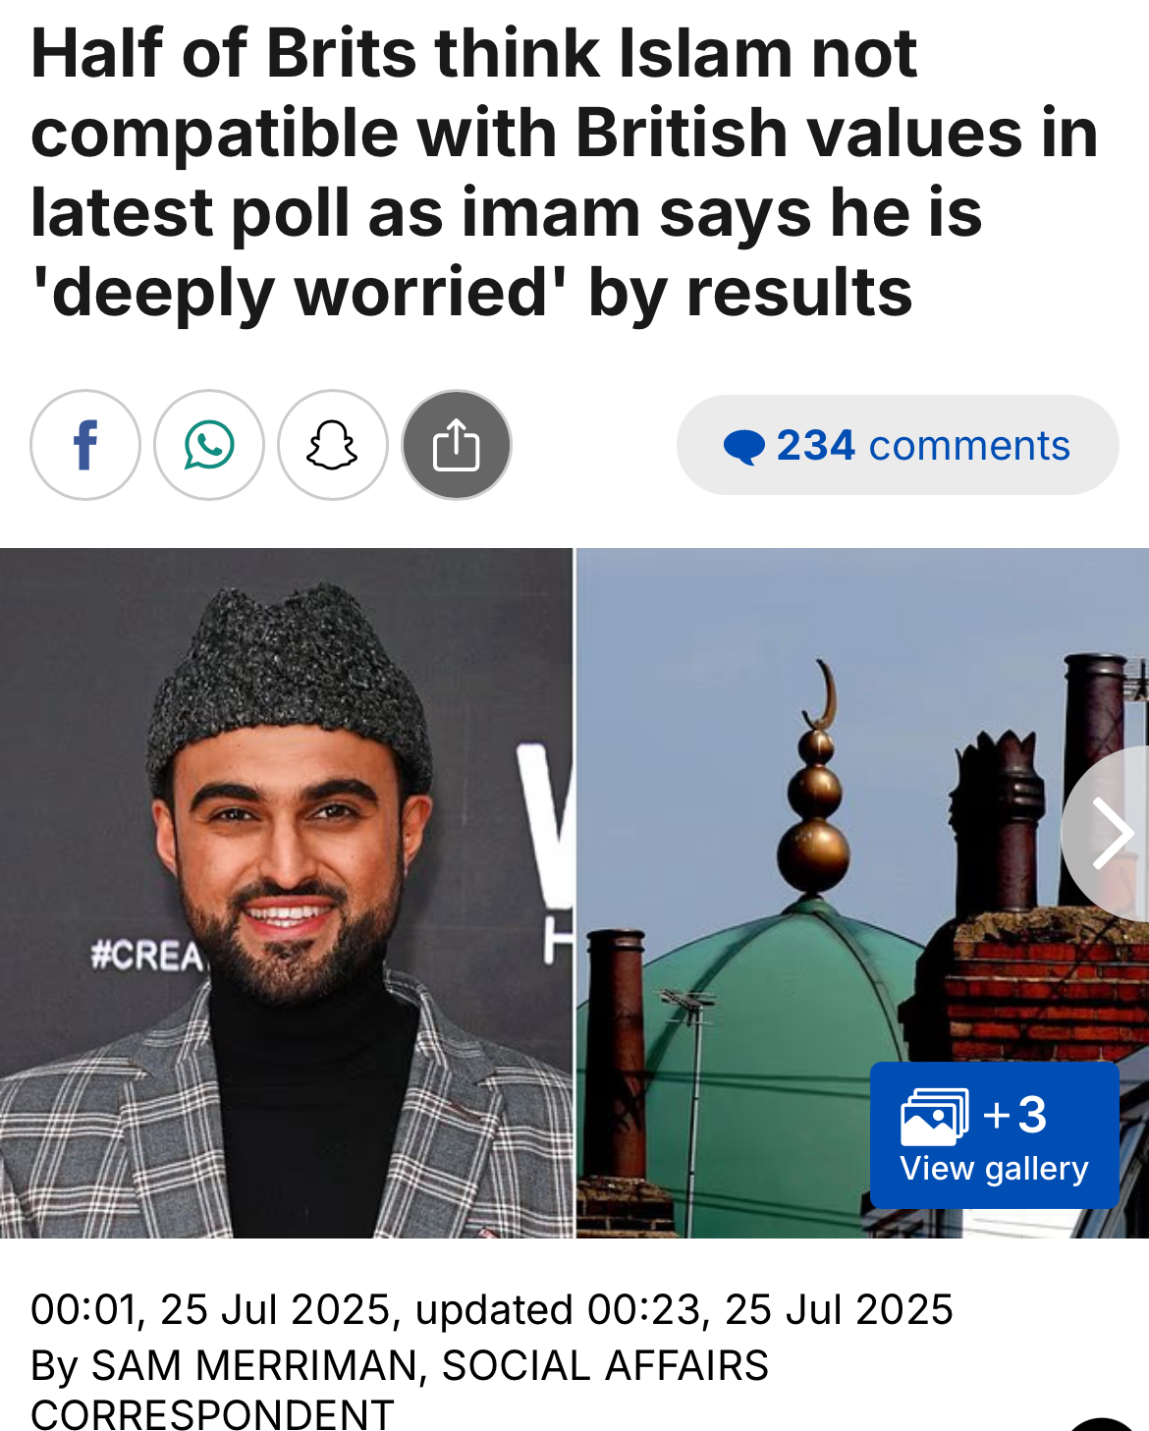Tap the gallery photos stack icon
The image size is (1149, 1431).
pyautogui.click(x=934, y=1117)
